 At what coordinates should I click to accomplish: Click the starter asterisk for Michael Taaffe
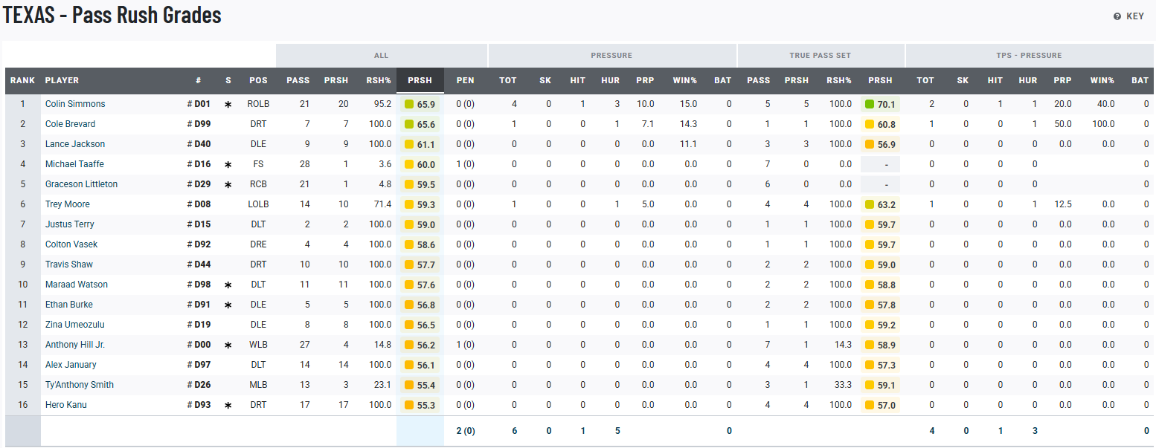tap(228, 165)
